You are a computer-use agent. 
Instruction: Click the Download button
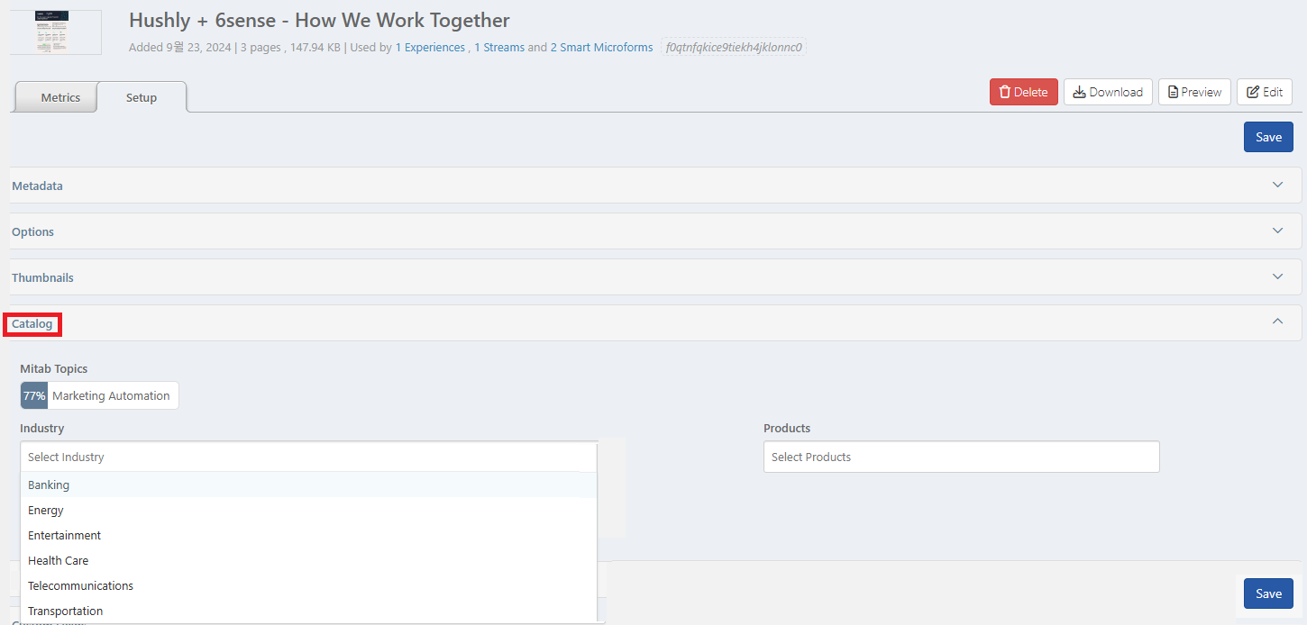pos(1108,92)
